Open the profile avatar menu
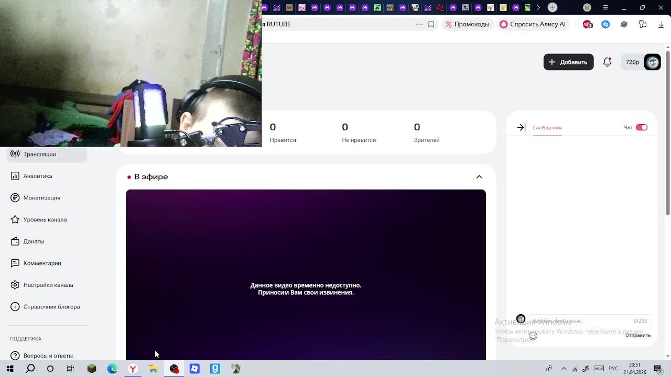This screenshot has width=671, height=377. click(x=652, y=62)
